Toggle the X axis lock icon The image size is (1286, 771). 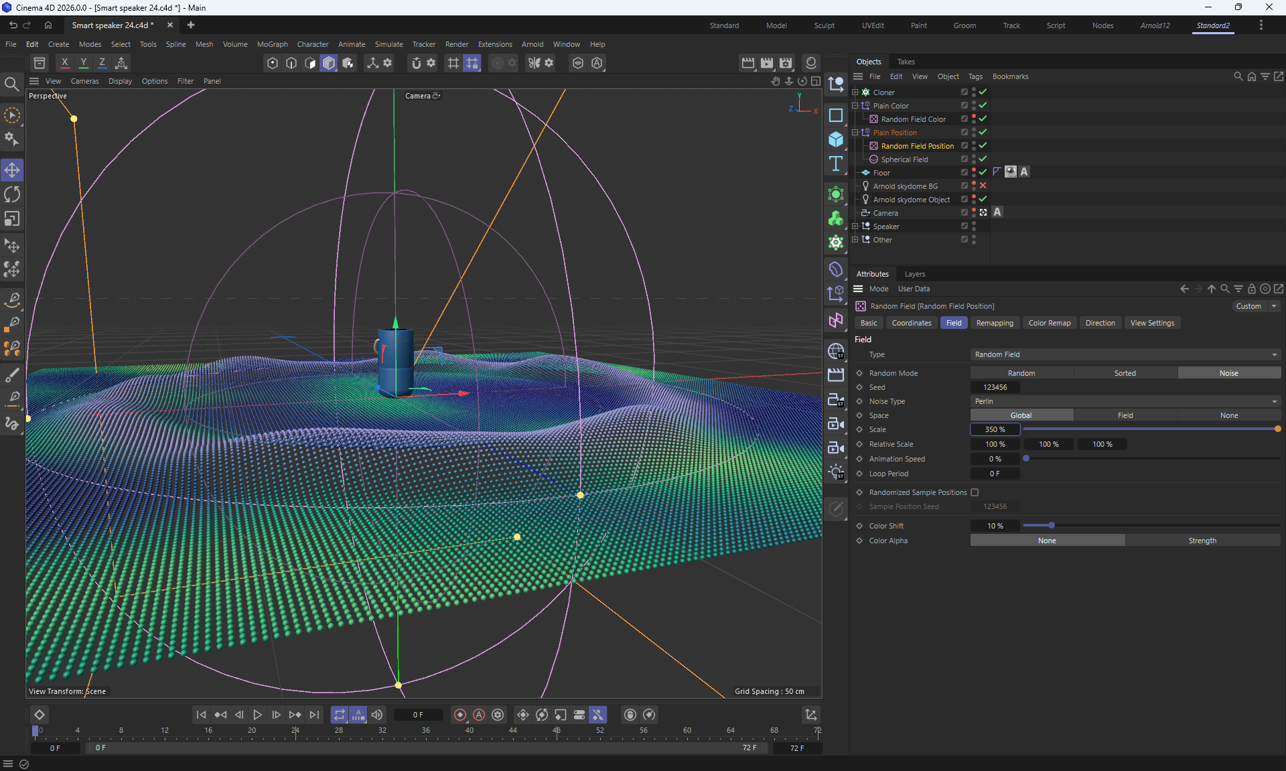click(x=64, y=63)
